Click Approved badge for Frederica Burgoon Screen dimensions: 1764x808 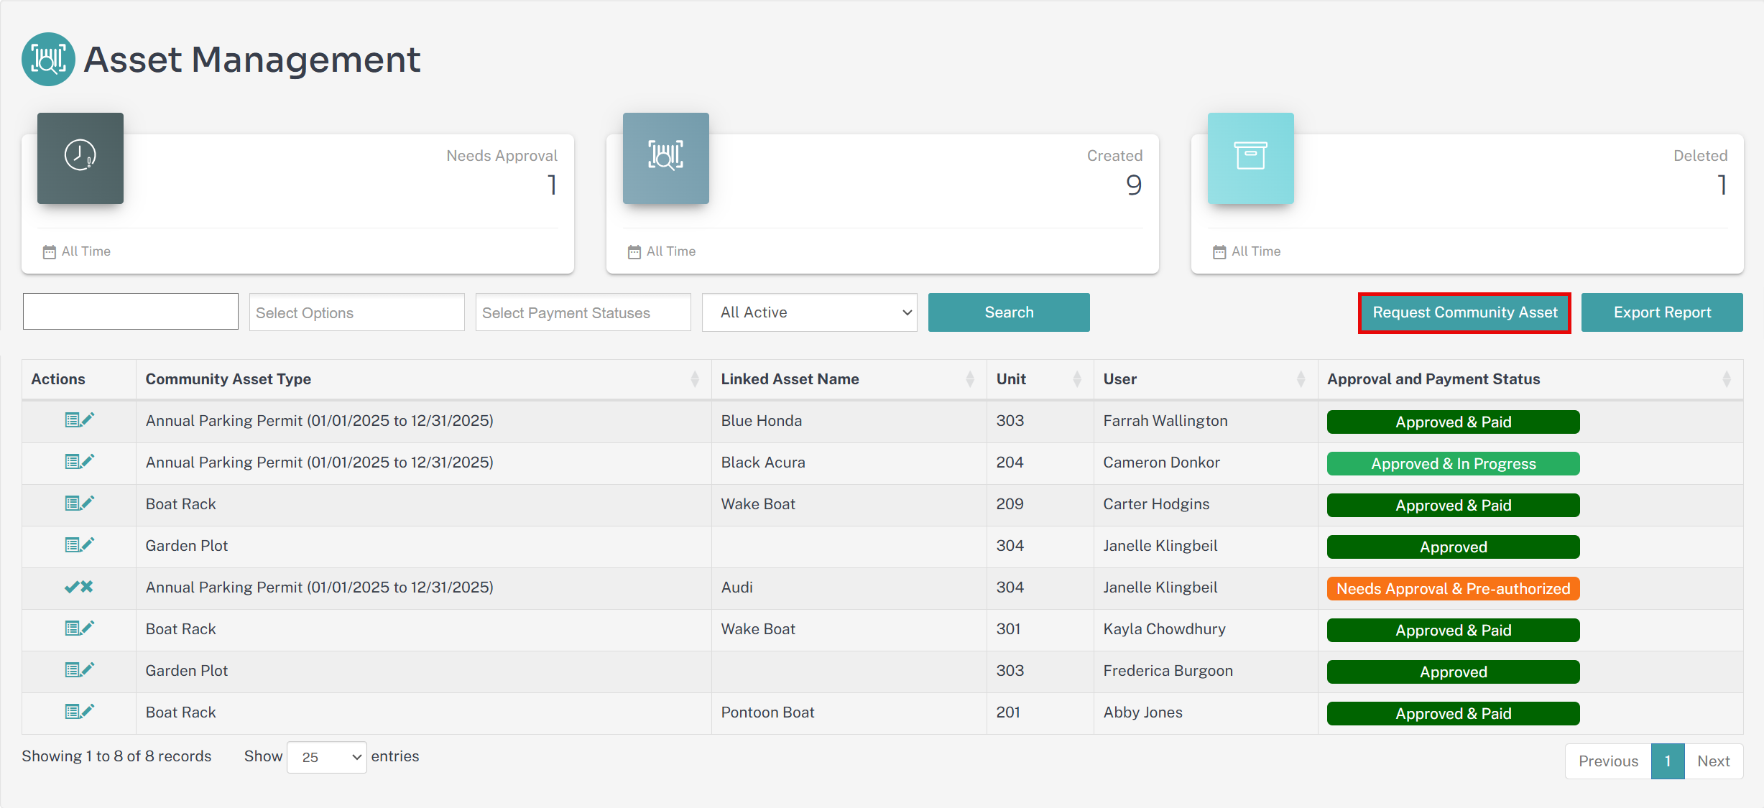tap(1453, 672)
